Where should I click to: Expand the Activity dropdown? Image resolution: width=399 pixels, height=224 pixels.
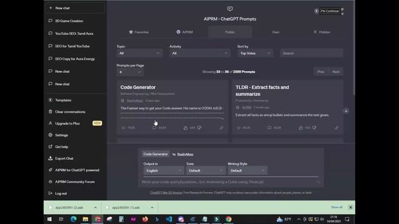tap(199, 54)
